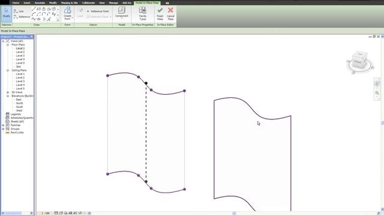Select Schedules/Quantities in project browser
384x216 pixels.
point(22,118)
